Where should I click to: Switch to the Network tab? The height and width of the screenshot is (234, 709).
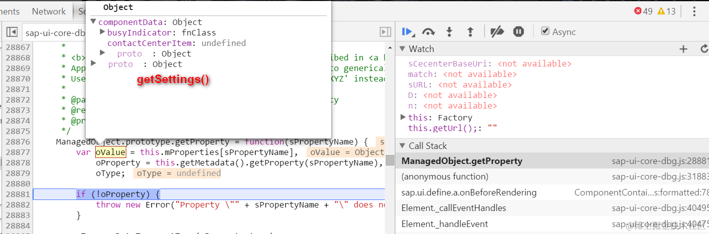[x=49, y=11]
